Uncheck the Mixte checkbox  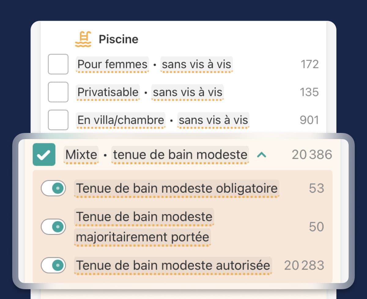point(44,155)
